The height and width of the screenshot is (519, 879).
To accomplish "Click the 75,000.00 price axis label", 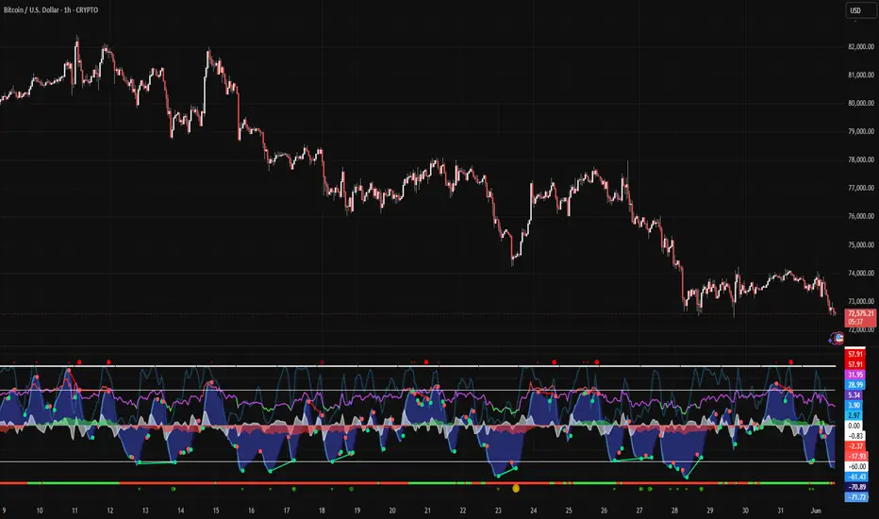I will click(x=860, y=244).
